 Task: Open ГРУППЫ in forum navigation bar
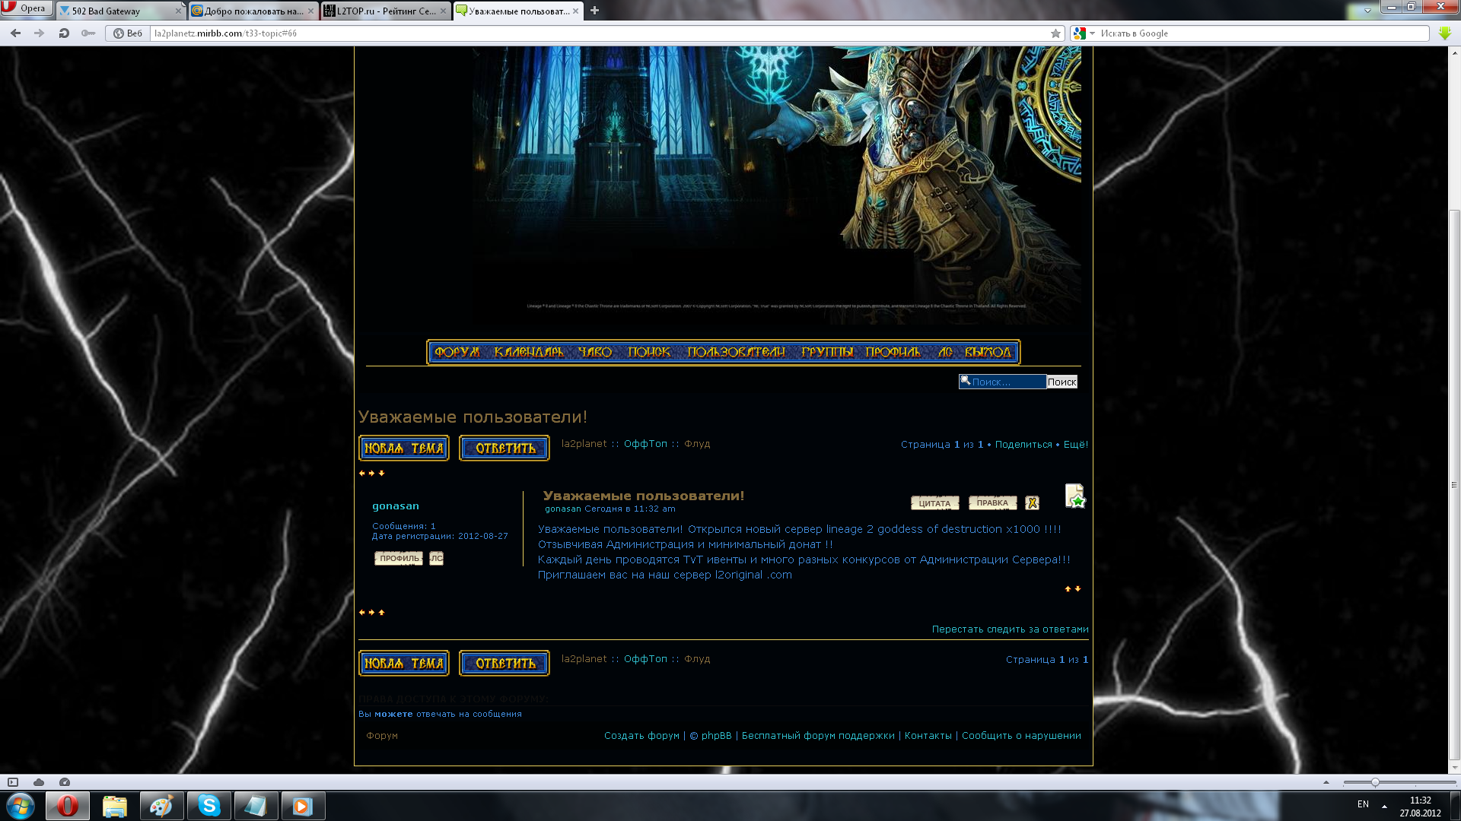pos(826,352)
